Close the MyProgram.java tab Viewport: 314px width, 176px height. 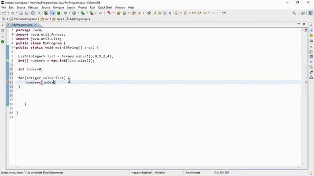point(35,24)
